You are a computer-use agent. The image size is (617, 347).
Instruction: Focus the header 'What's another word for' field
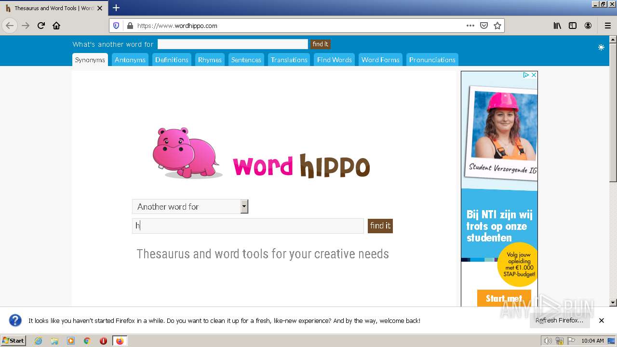point(232,44)
